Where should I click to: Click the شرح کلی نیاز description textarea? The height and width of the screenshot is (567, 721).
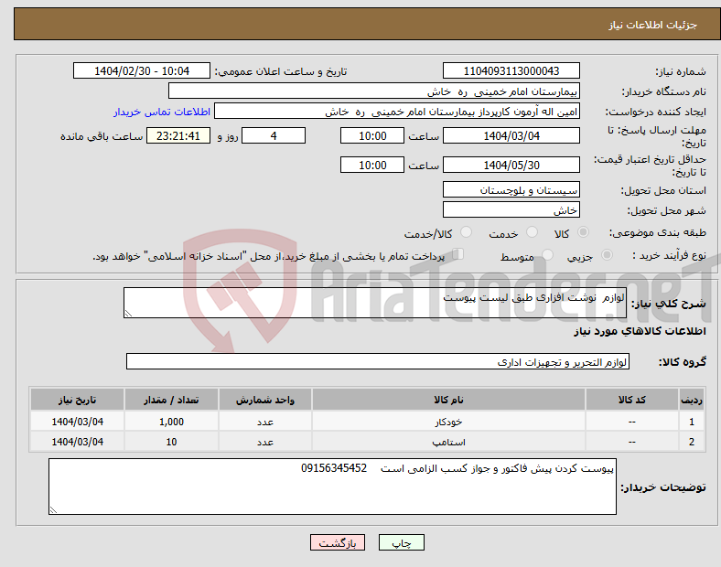(375, 303)
